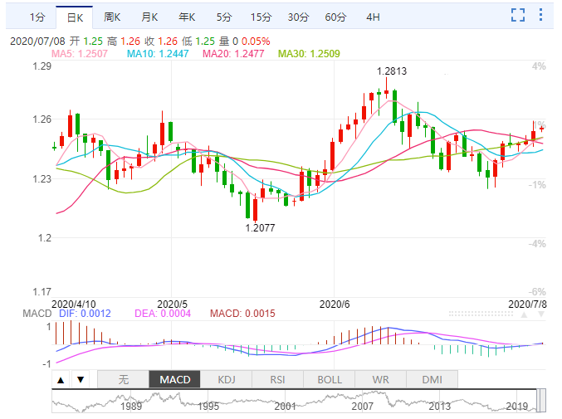This screenshot has height=419, width=562.
Task: Switch to the 4H timeframe tab
Action: point(373,17)
